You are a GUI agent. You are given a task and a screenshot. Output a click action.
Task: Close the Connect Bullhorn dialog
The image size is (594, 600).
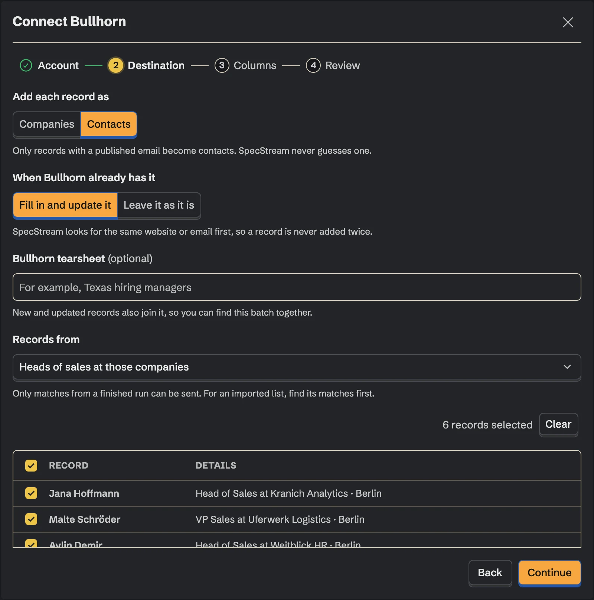click(568, 22)
